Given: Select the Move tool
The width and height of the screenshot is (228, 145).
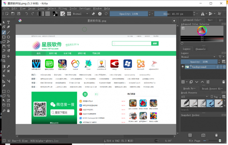Looking at the screenshot, I should 8,56.
